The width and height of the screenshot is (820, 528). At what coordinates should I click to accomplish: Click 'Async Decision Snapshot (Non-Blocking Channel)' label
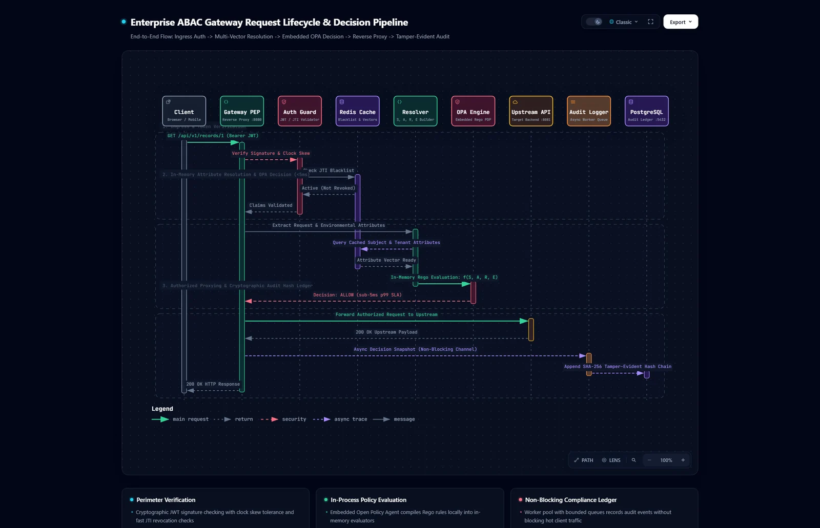click(x=415, y=350)
